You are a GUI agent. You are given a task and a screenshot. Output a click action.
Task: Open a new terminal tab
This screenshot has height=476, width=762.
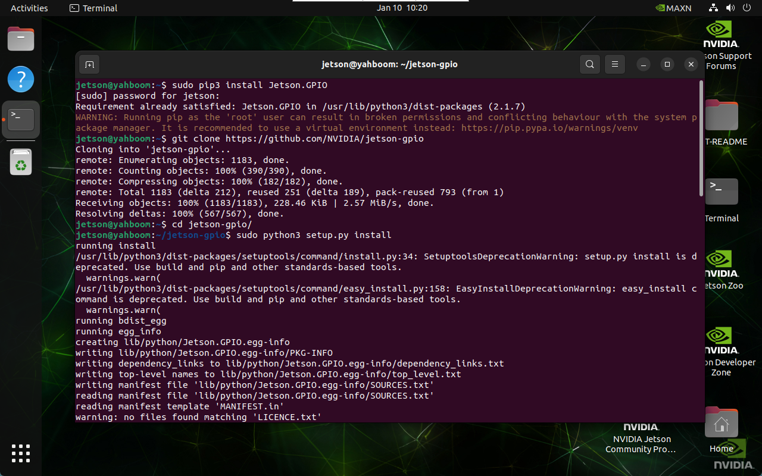point(89,64)
